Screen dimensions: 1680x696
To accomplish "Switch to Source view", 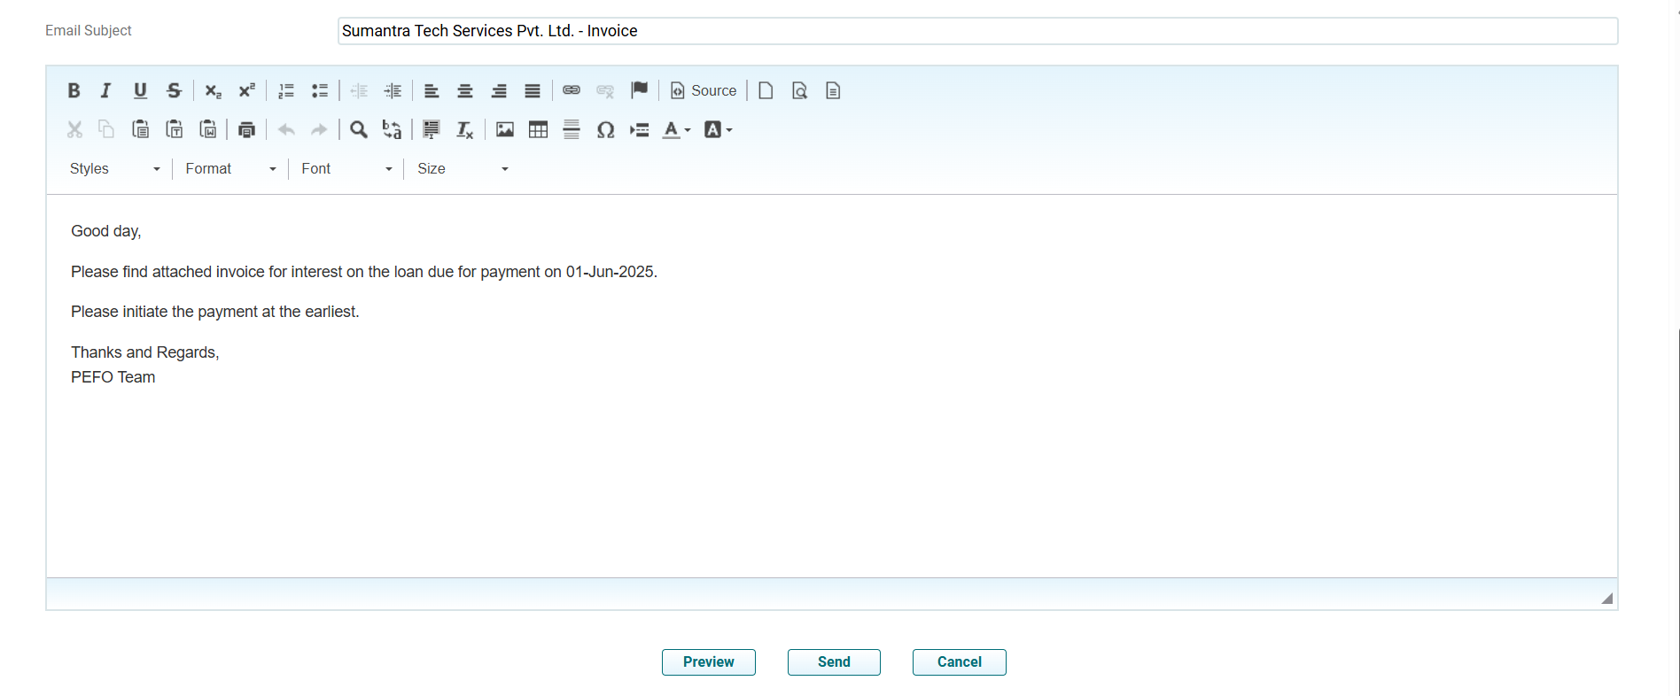I will (704, 90).
